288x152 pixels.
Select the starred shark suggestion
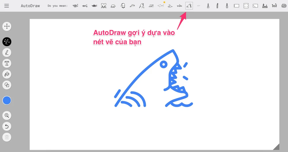tap(161, 6)
